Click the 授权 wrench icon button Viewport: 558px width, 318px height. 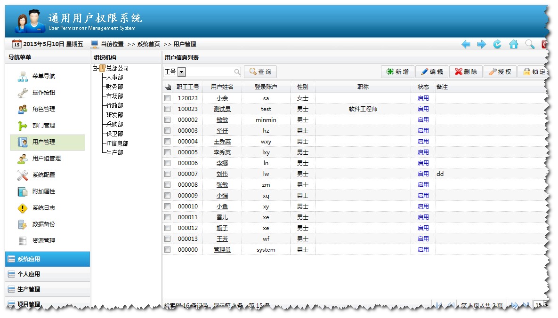click(500, 72)
